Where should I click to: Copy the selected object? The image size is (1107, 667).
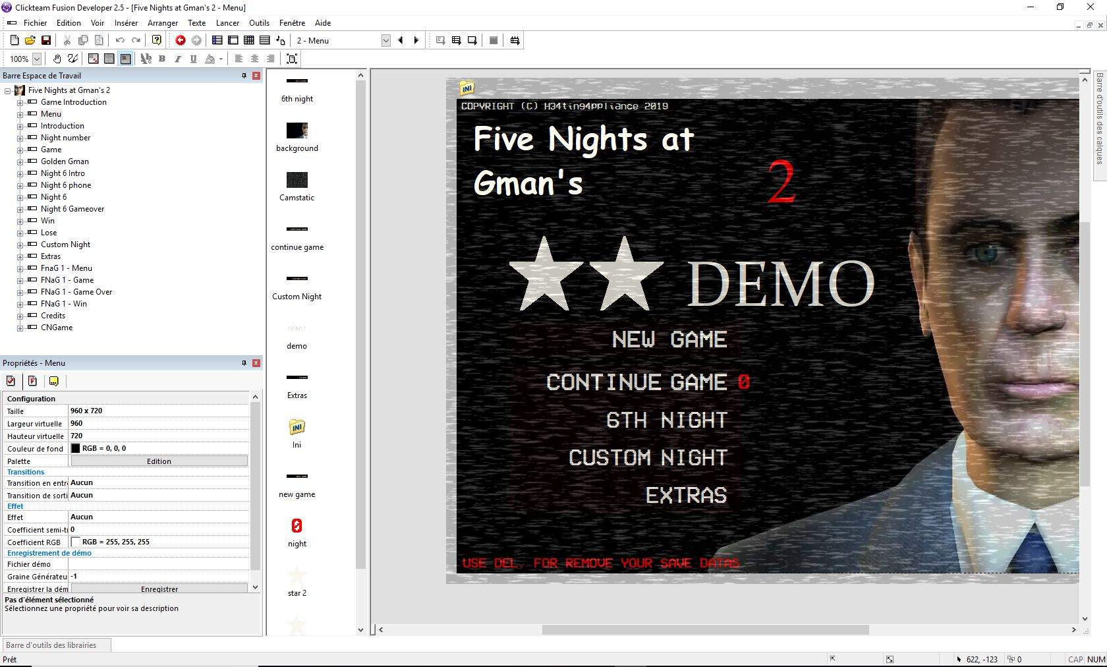point(83,40)
